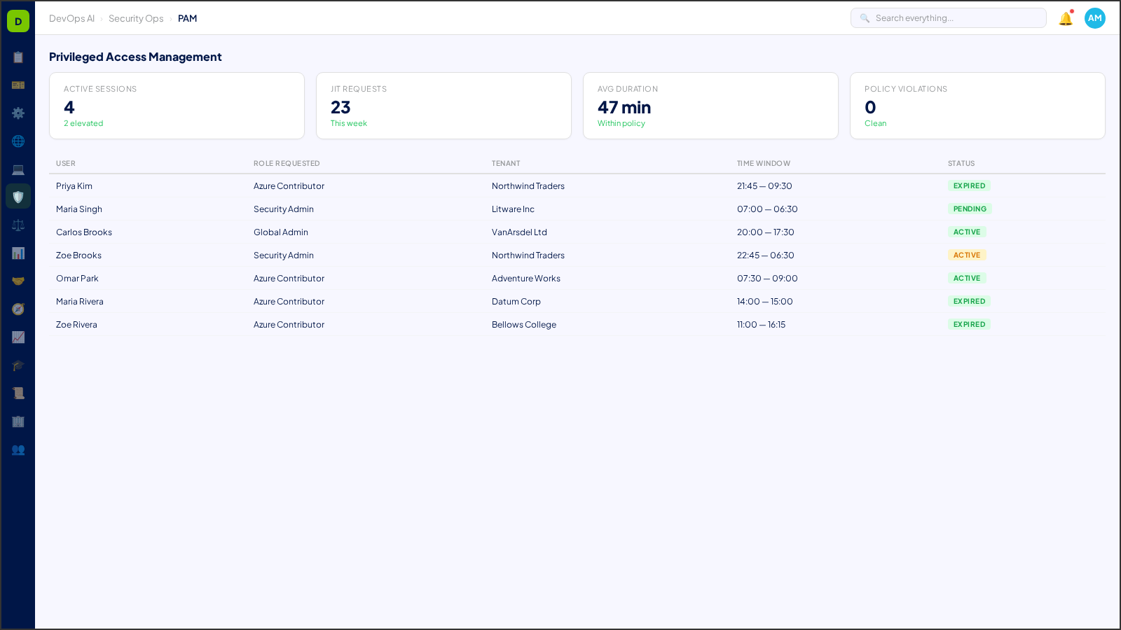Go to DevOps AI via breadcrumb

tap(71, 18)
